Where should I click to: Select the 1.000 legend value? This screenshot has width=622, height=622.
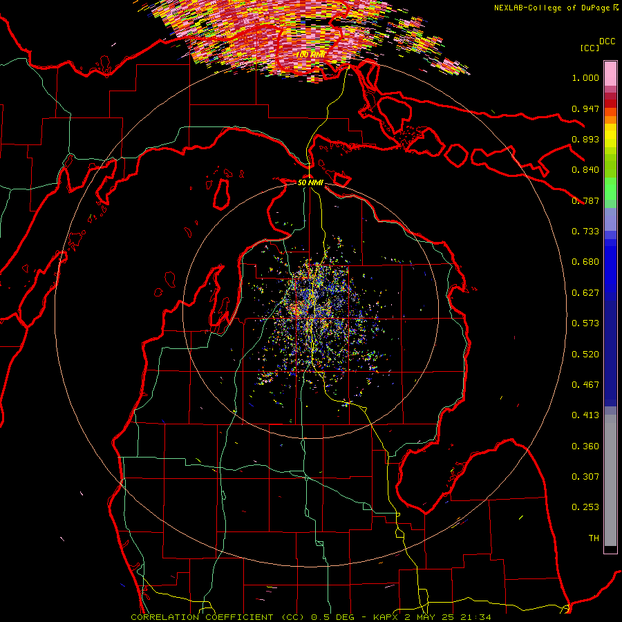click(x=585, y=77)
